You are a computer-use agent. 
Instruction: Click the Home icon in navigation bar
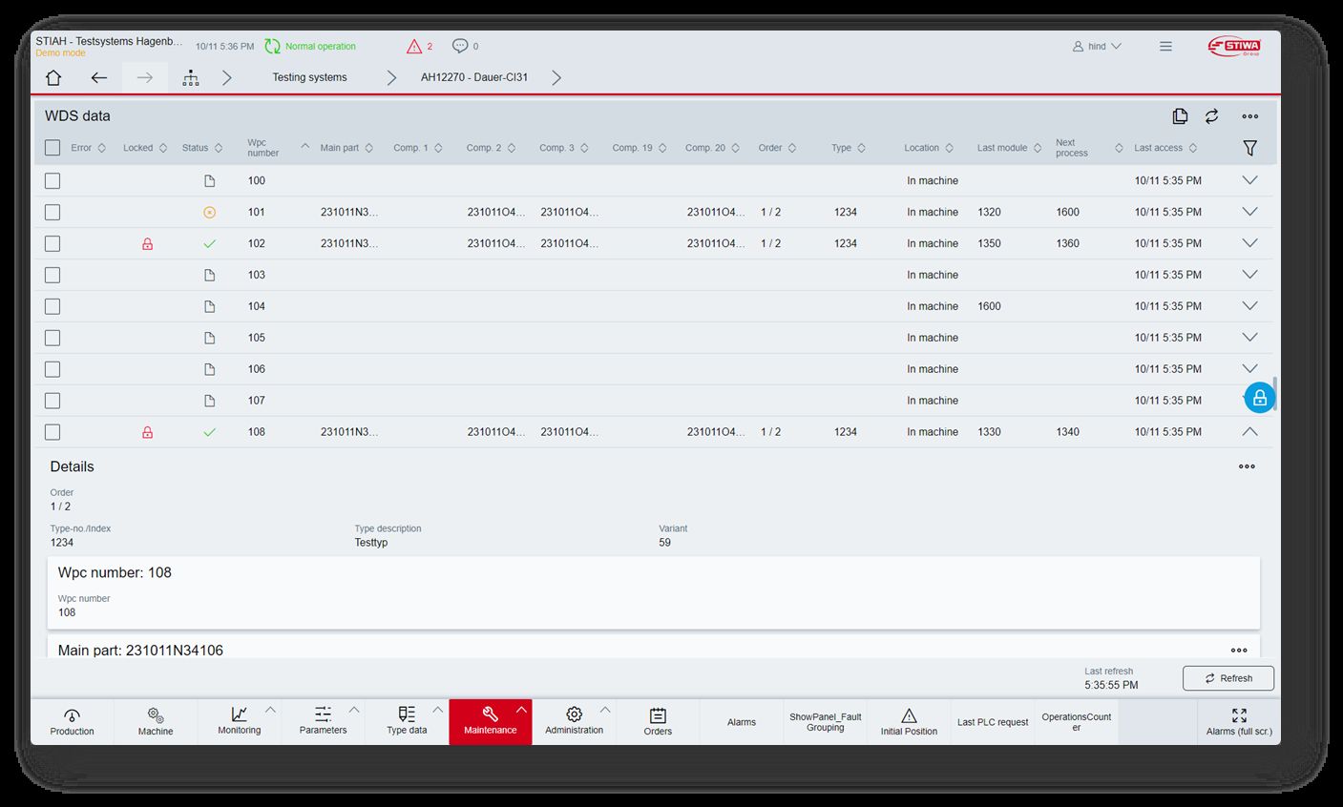click(x=53, y=78)
